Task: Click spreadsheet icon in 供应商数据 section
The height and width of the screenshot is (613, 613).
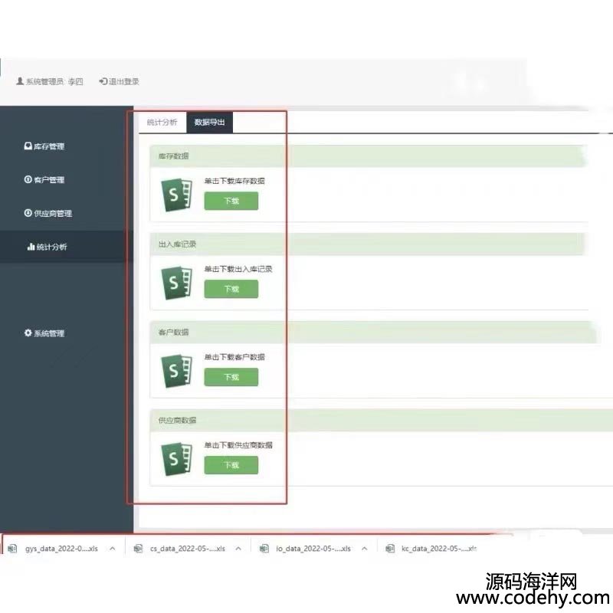Action: [175, 459]
